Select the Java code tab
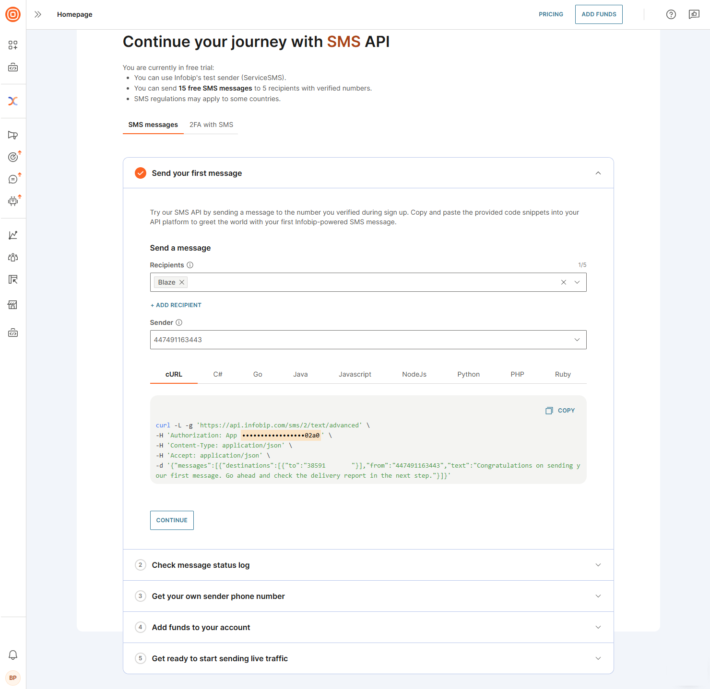 pyautogui.click(x=300, y=374)
